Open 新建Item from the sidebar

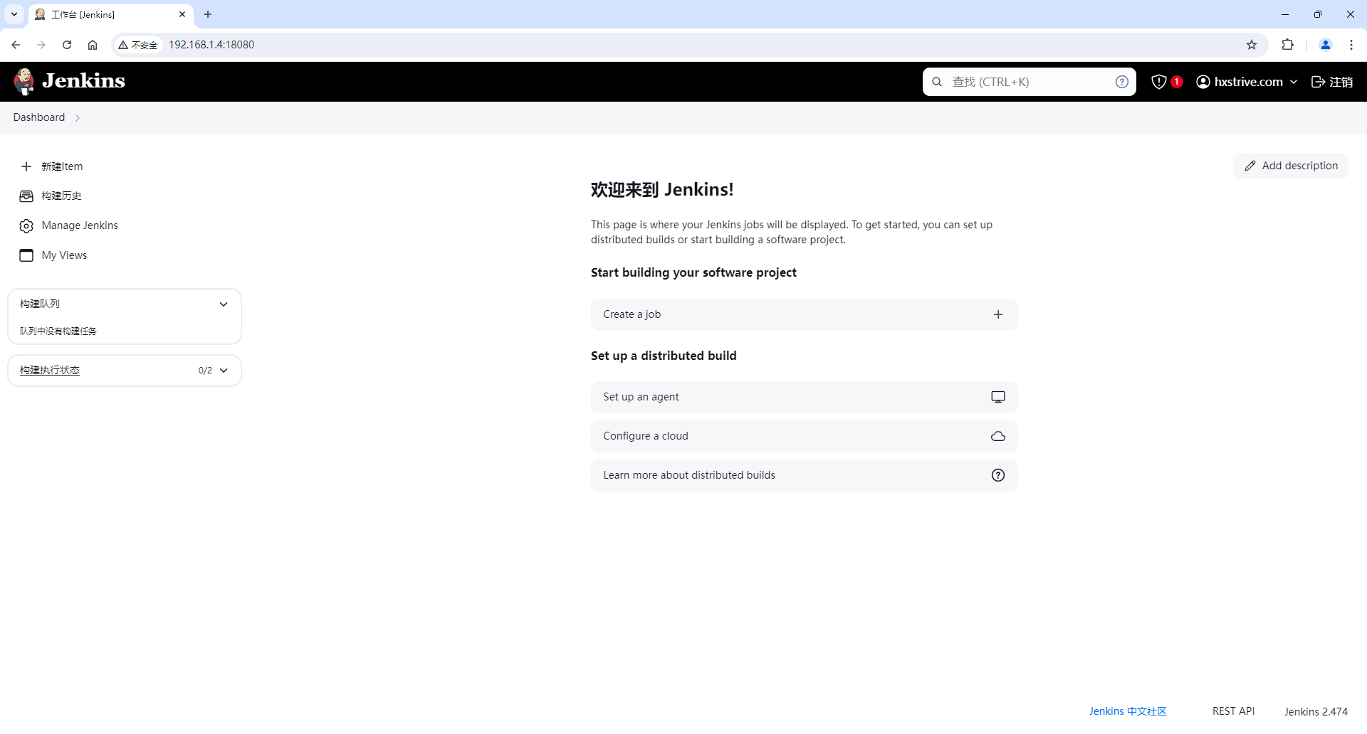[61, 166]
